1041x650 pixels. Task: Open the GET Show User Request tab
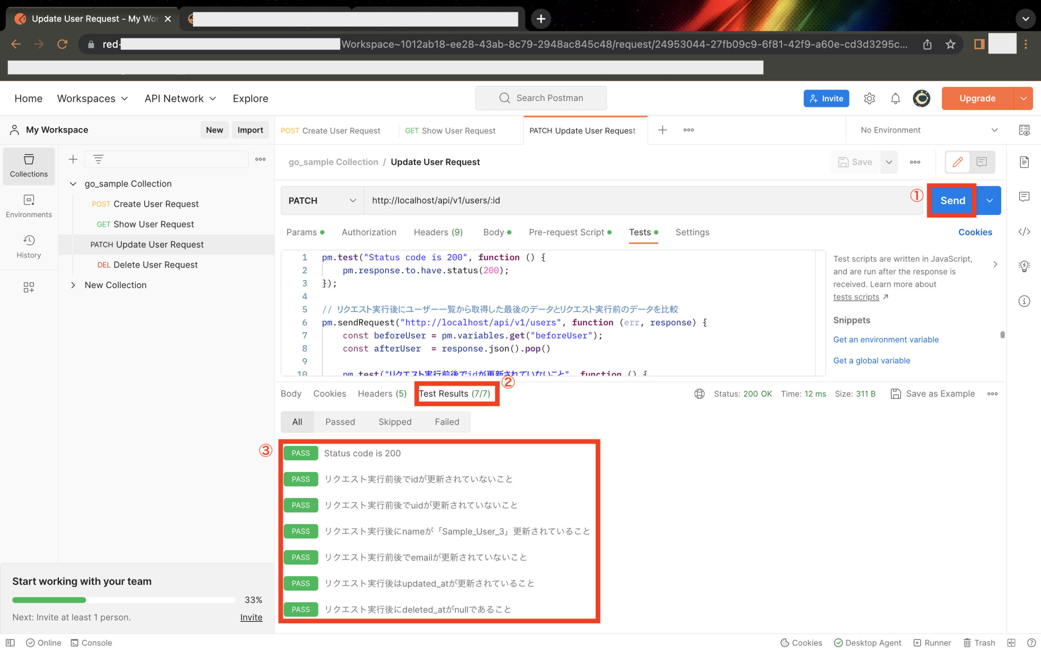click(450, 131)
